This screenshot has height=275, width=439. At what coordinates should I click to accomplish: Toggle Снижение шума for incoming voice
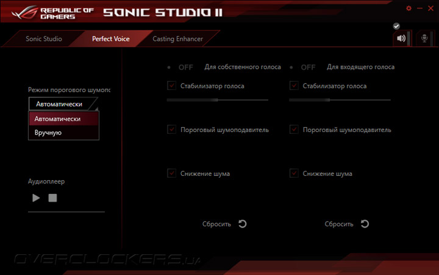pos(294,173)
